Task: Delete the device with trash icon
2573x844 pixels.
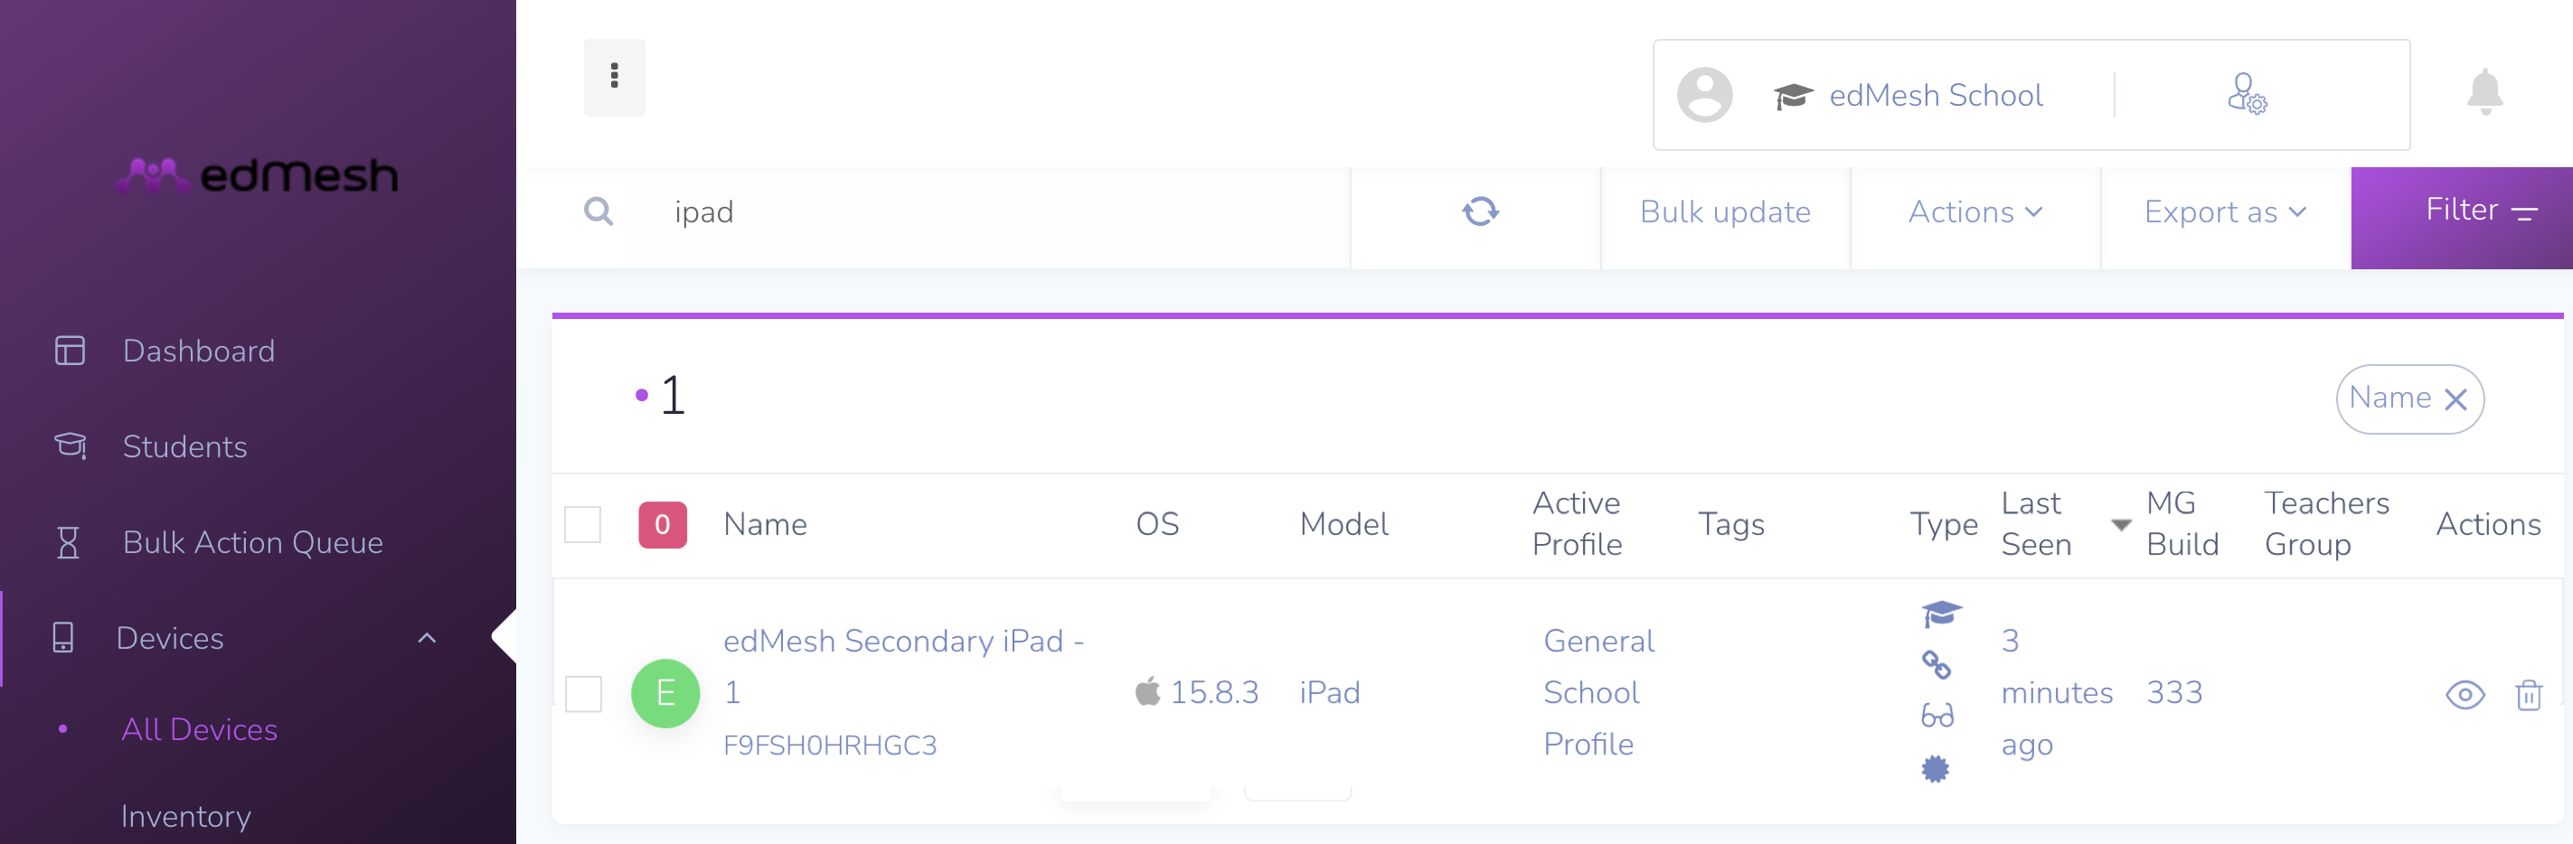Action: 2528,694
